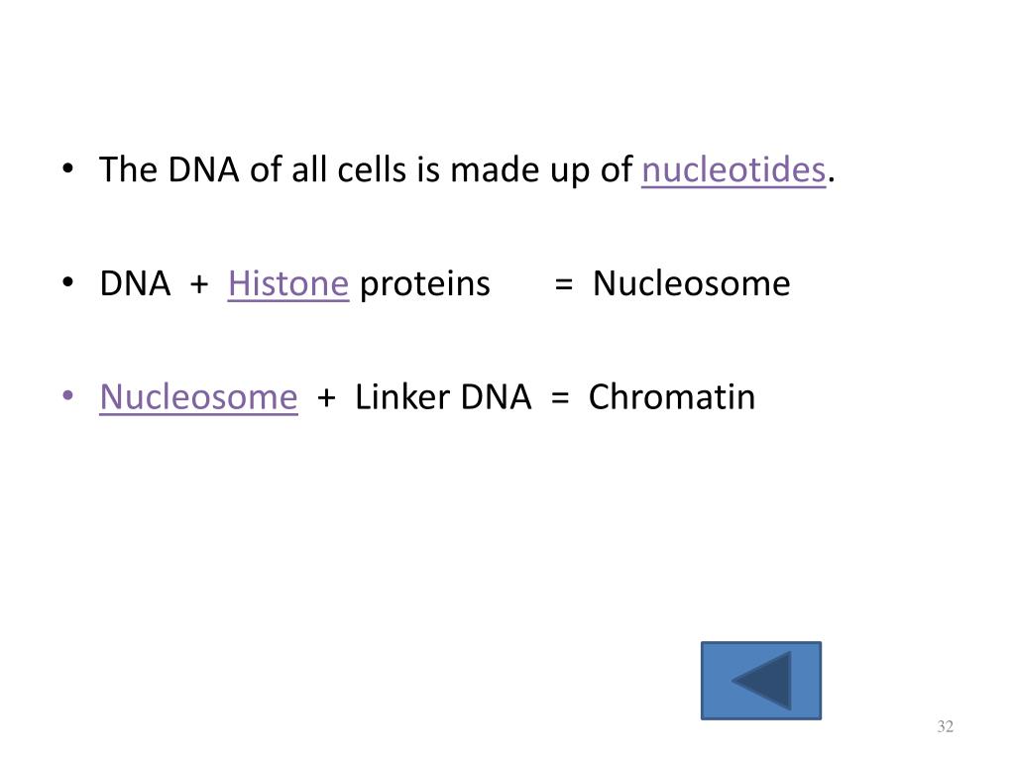1015x761 pixels.
Task: Click the words made up of
Action: click(541, 170)
